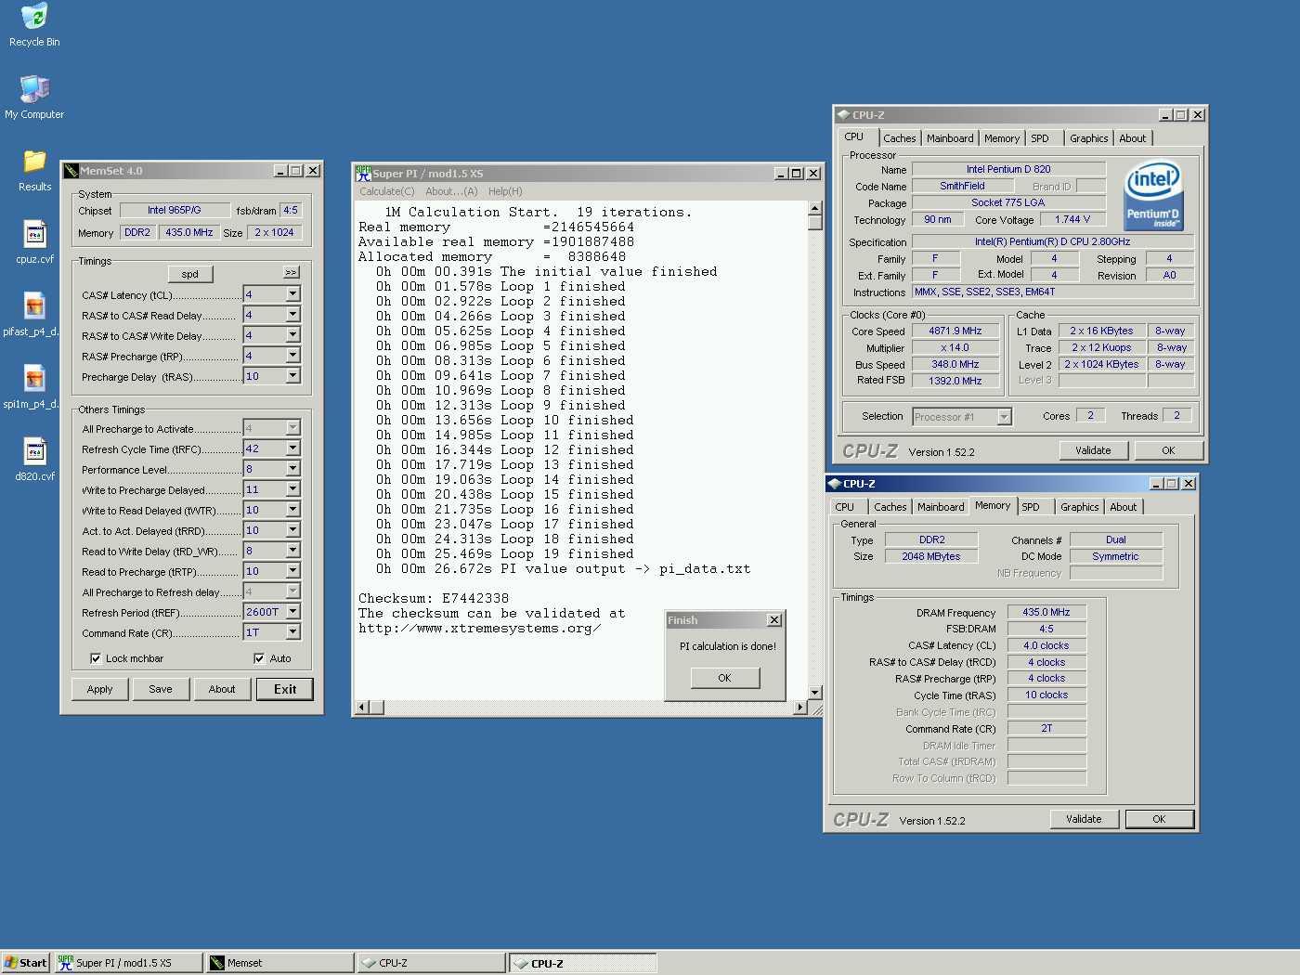Screen dimensions: 1300x975
Task: Switch to Memory tab in upper CPU-Z
Action: (1002, 138)
